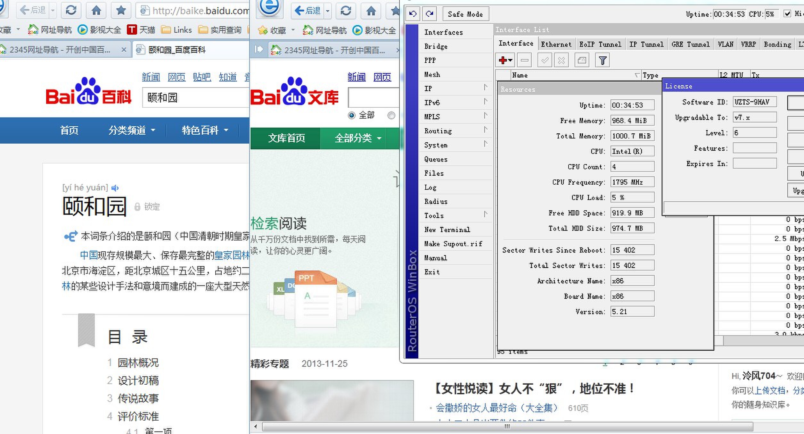The image size is (804, 434).
Task: Click the checkmark enable interface icon
Action: 545,60
